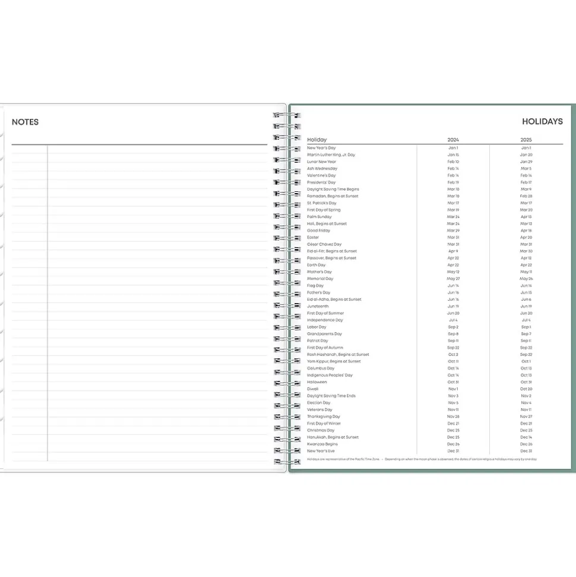Click the Diwali holiday name
Image resolution: width=576 pixels, height=577 pixels.
pyautogui.click(x=312, y=389)
